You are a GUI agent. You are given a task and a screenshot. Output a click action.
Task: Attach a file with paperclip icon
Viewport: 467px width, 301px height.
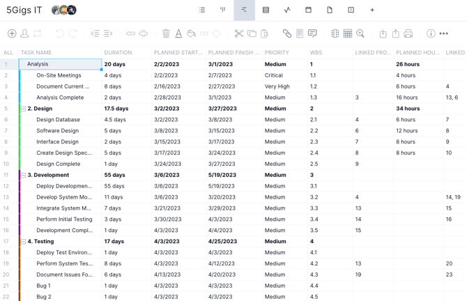(x=286, y=33)
